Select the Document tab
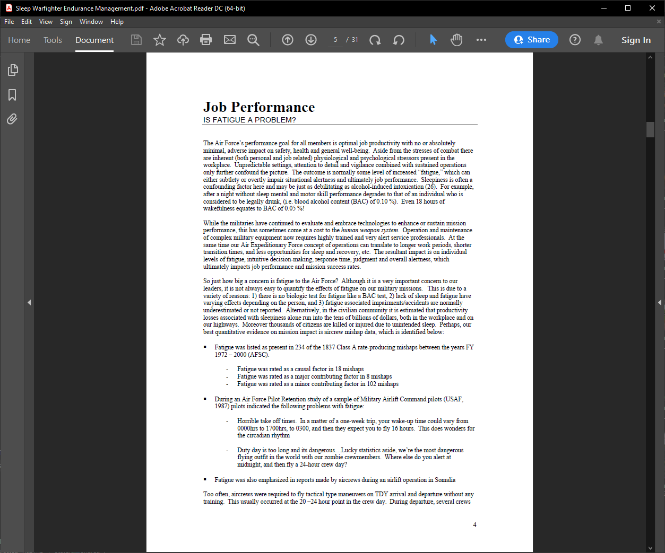Image resolution: width=665 pixels, height=553 pixels. (94, 40)
